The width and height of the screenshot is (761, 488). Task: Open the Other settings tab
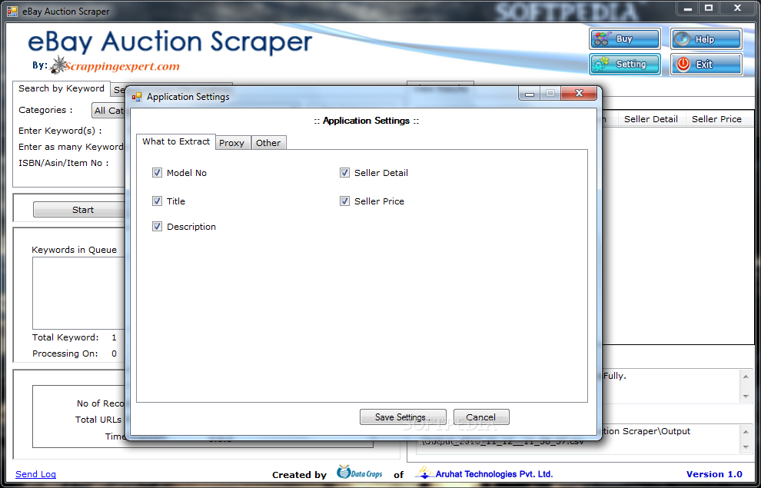[x=268, y=143]
